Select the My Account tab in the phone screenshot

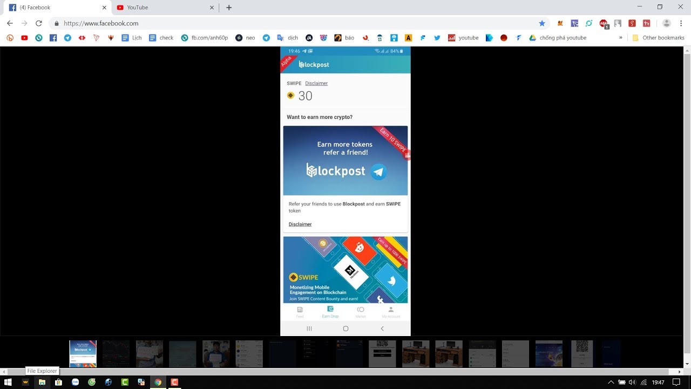[391, 312]
